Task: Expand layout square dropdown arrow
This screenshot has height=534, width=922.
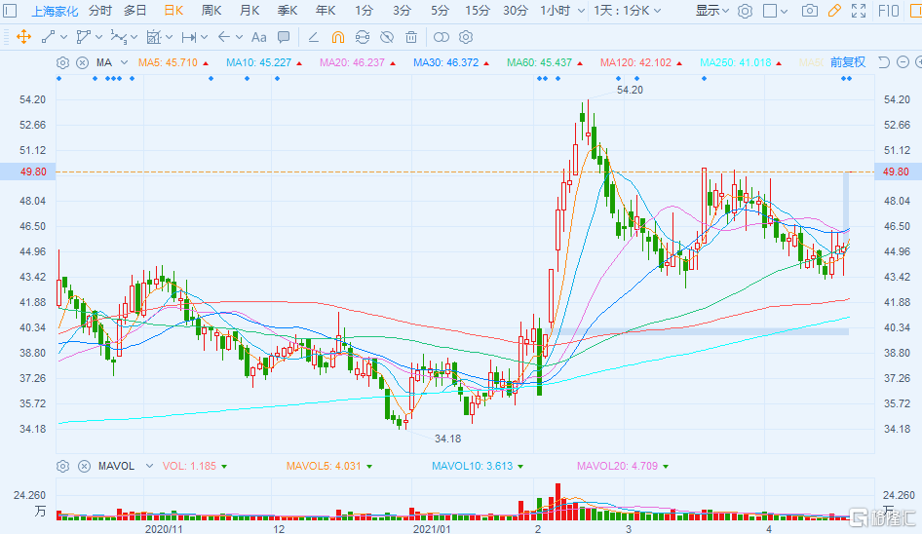Action: tap(785, 11)
